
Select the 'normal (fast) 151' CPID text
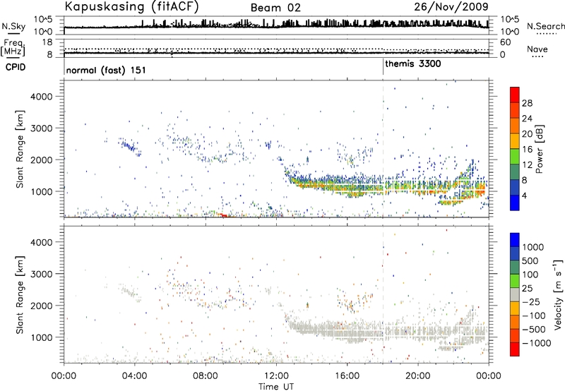pos(106,70)
